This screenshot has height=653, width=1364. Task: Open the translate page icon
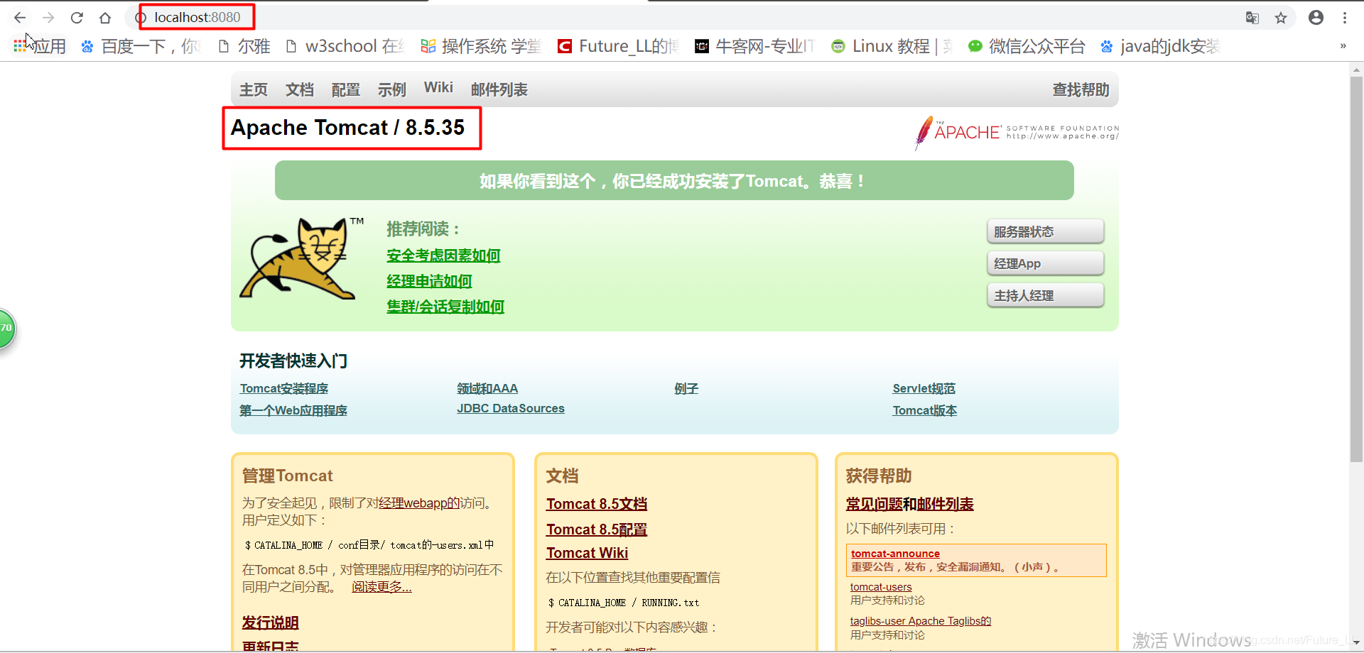click(1252, 18)
